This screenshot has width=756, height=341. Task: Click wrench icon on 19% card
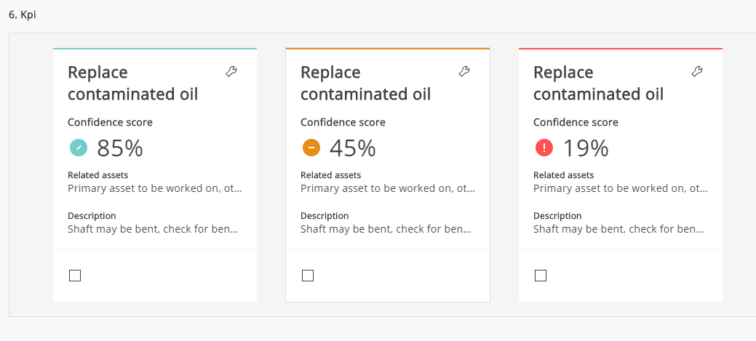point(696,71)
